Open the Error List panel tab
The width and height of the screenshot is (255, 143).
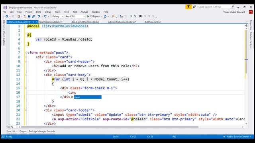coord(12,131)
